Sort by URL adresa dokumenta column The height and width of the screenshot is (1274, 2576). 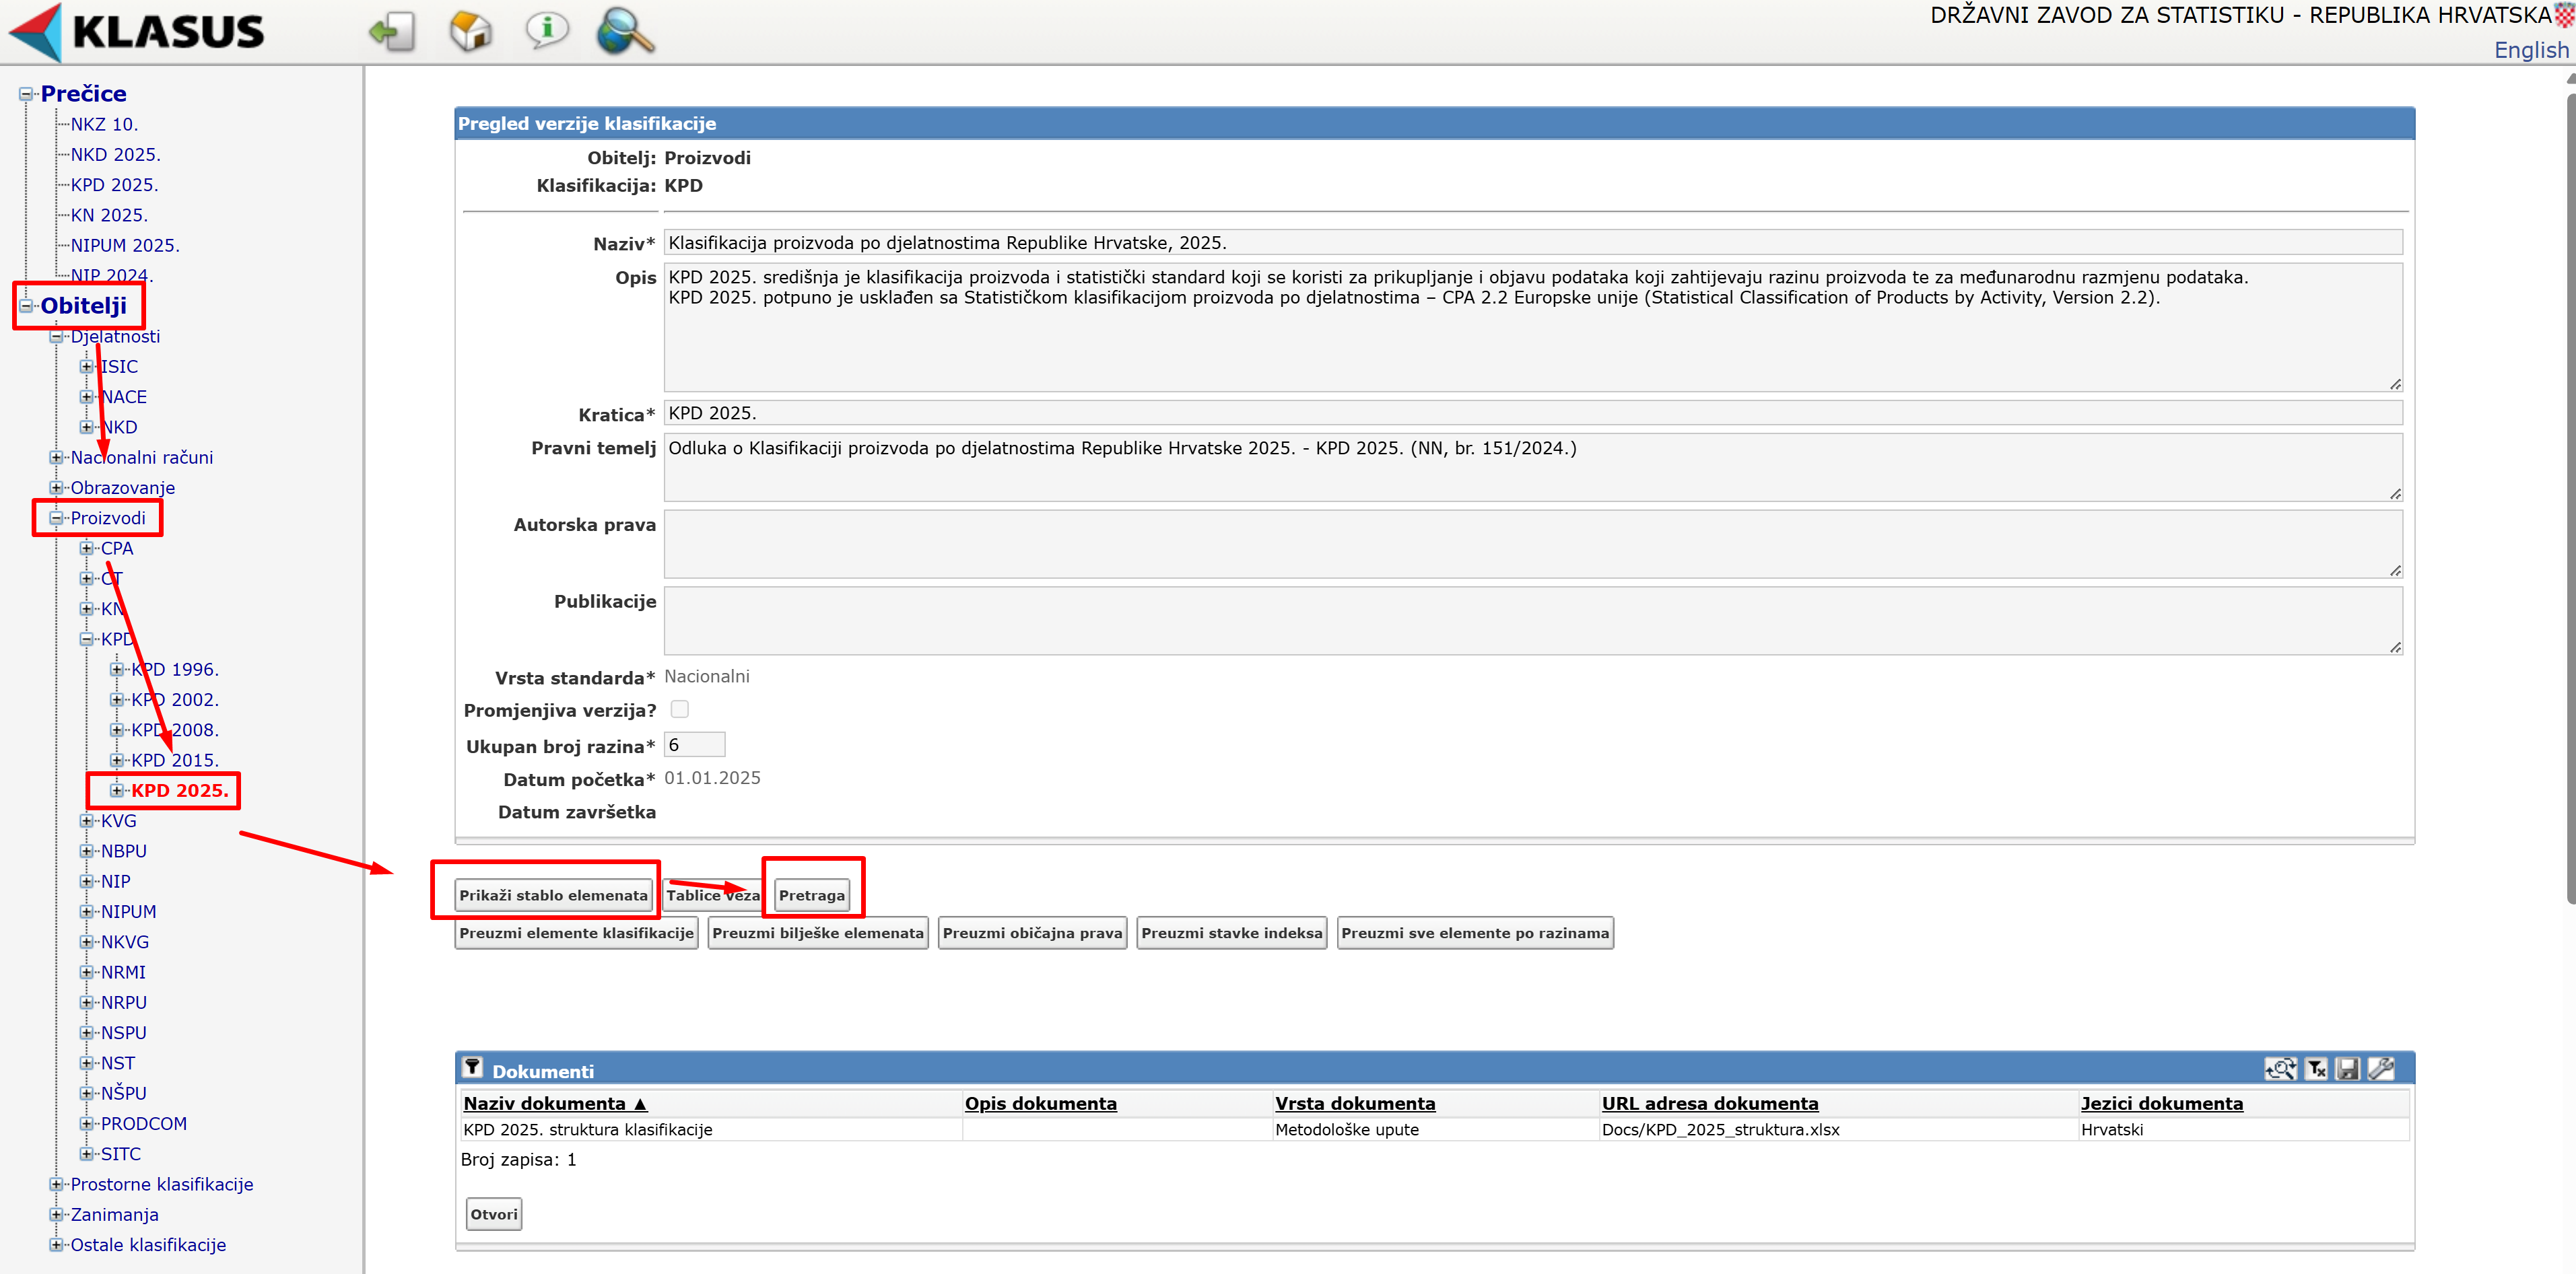click(1710, 1103)
